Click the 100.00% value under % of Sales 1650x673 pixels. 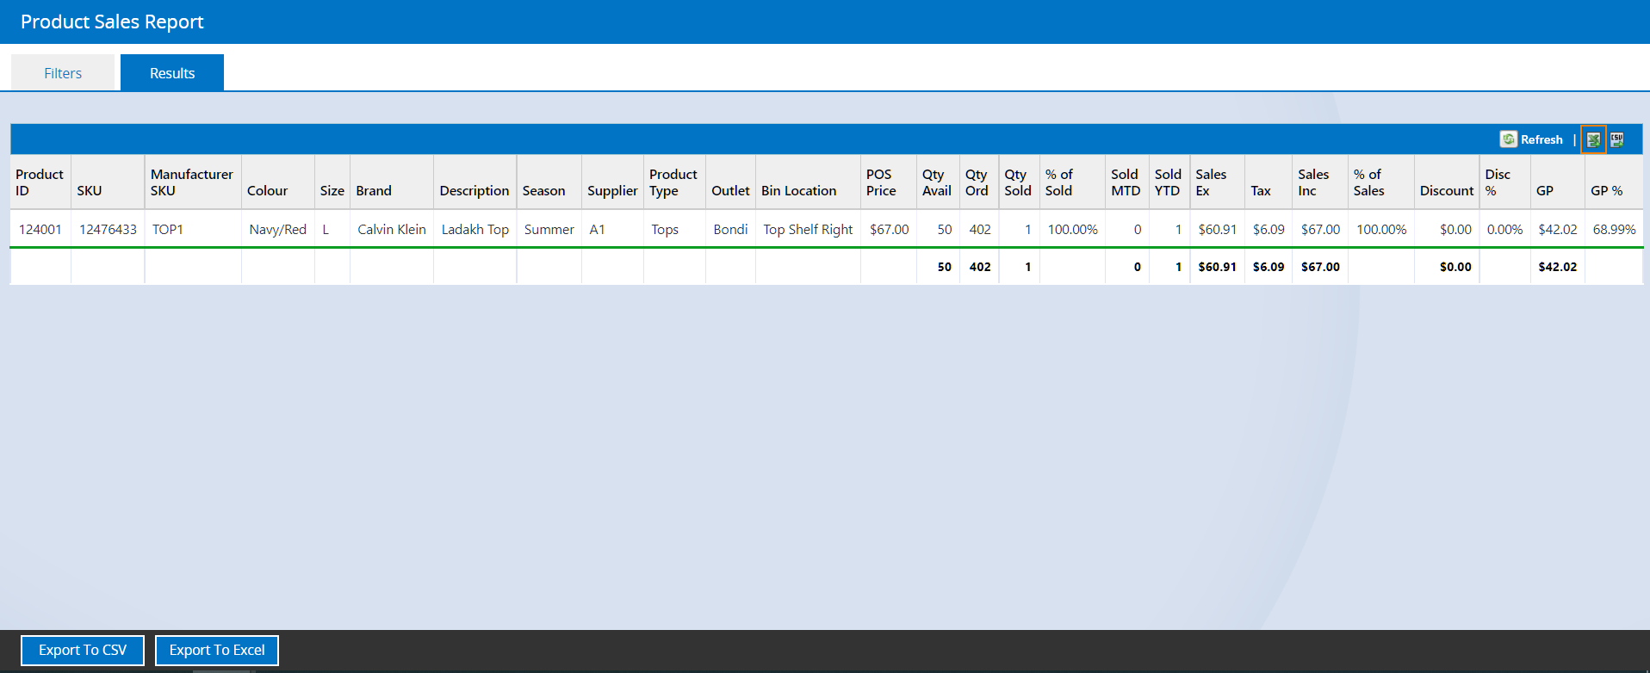click(1381, 229)
